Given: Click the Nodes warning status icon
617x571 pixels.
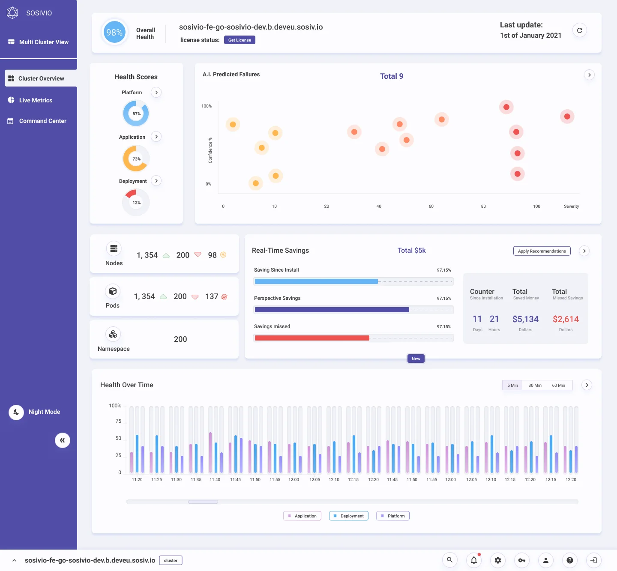Looking at the screenshot, I should tap(223, 255).
